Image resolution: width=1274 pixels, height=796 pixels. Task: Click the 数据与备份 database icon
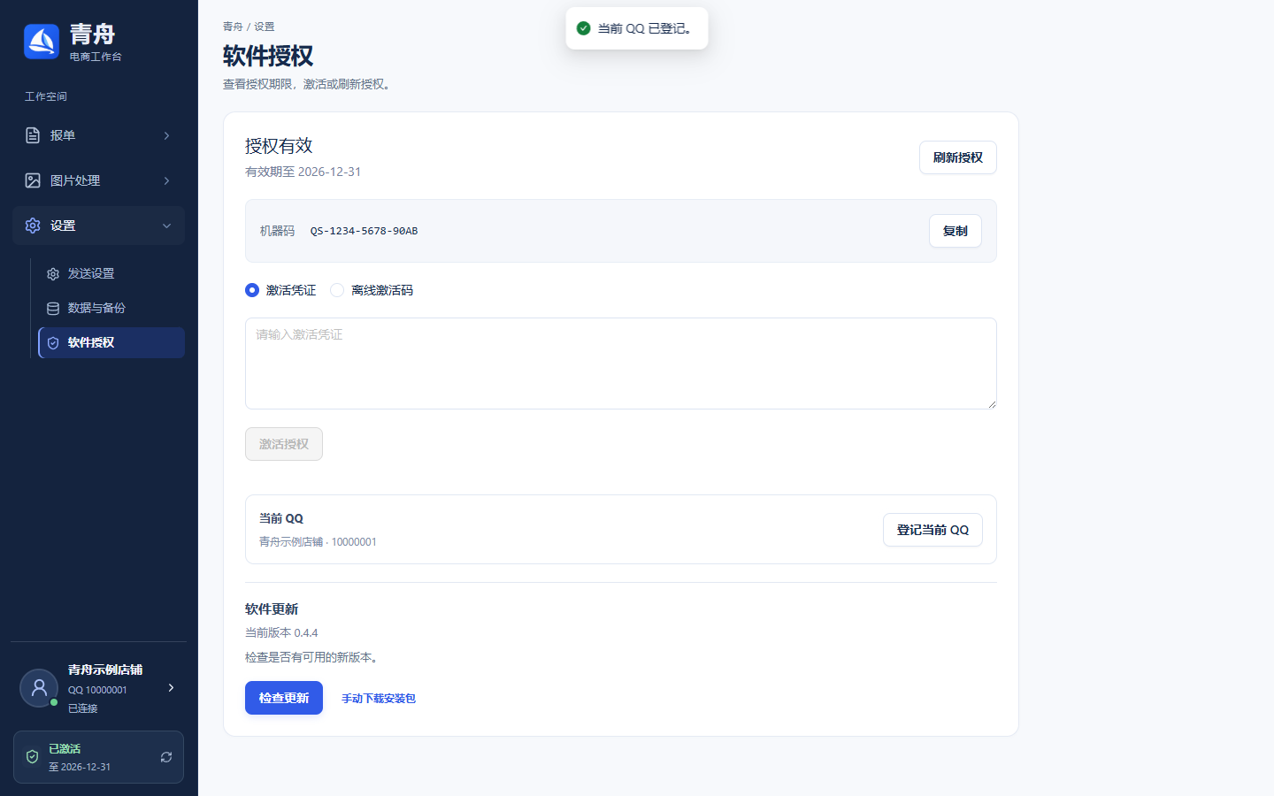[53, 309]
